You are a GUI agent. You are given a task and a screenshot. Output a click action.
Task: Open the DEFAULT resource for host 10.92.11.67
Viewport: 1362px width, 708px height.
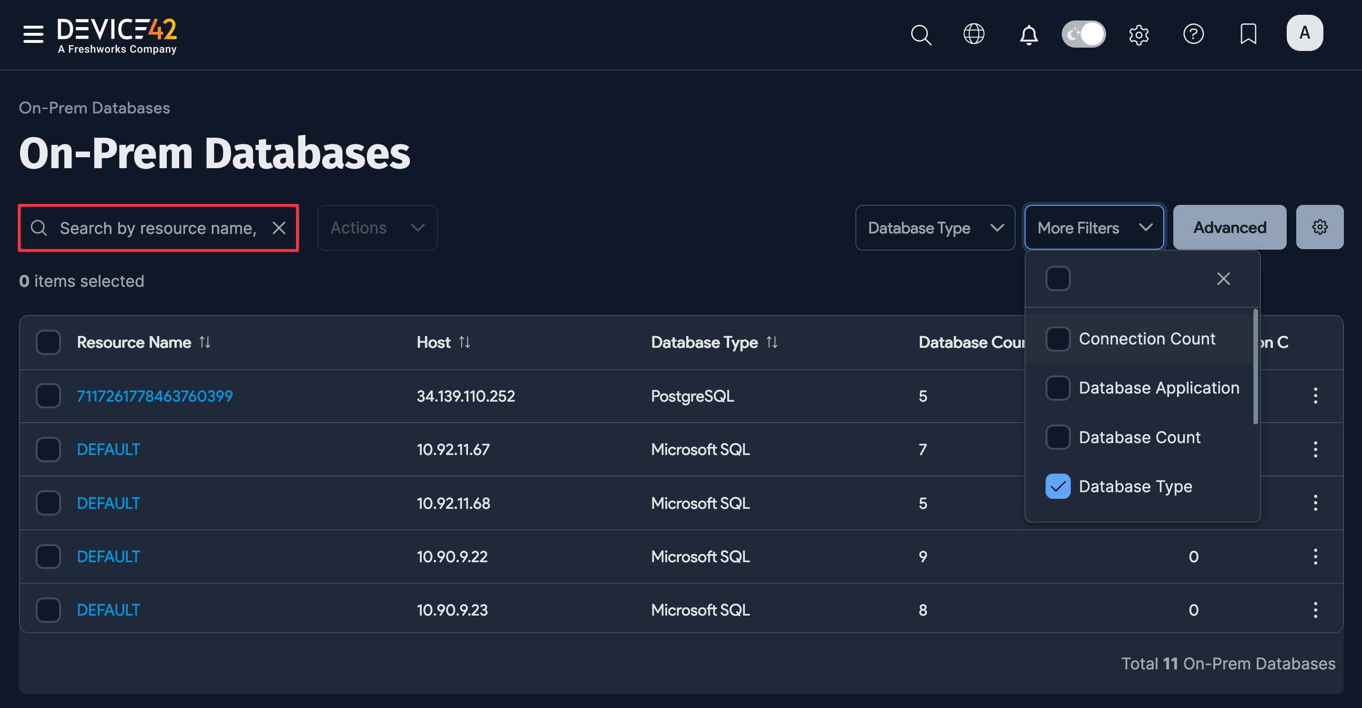click(108, 449)
